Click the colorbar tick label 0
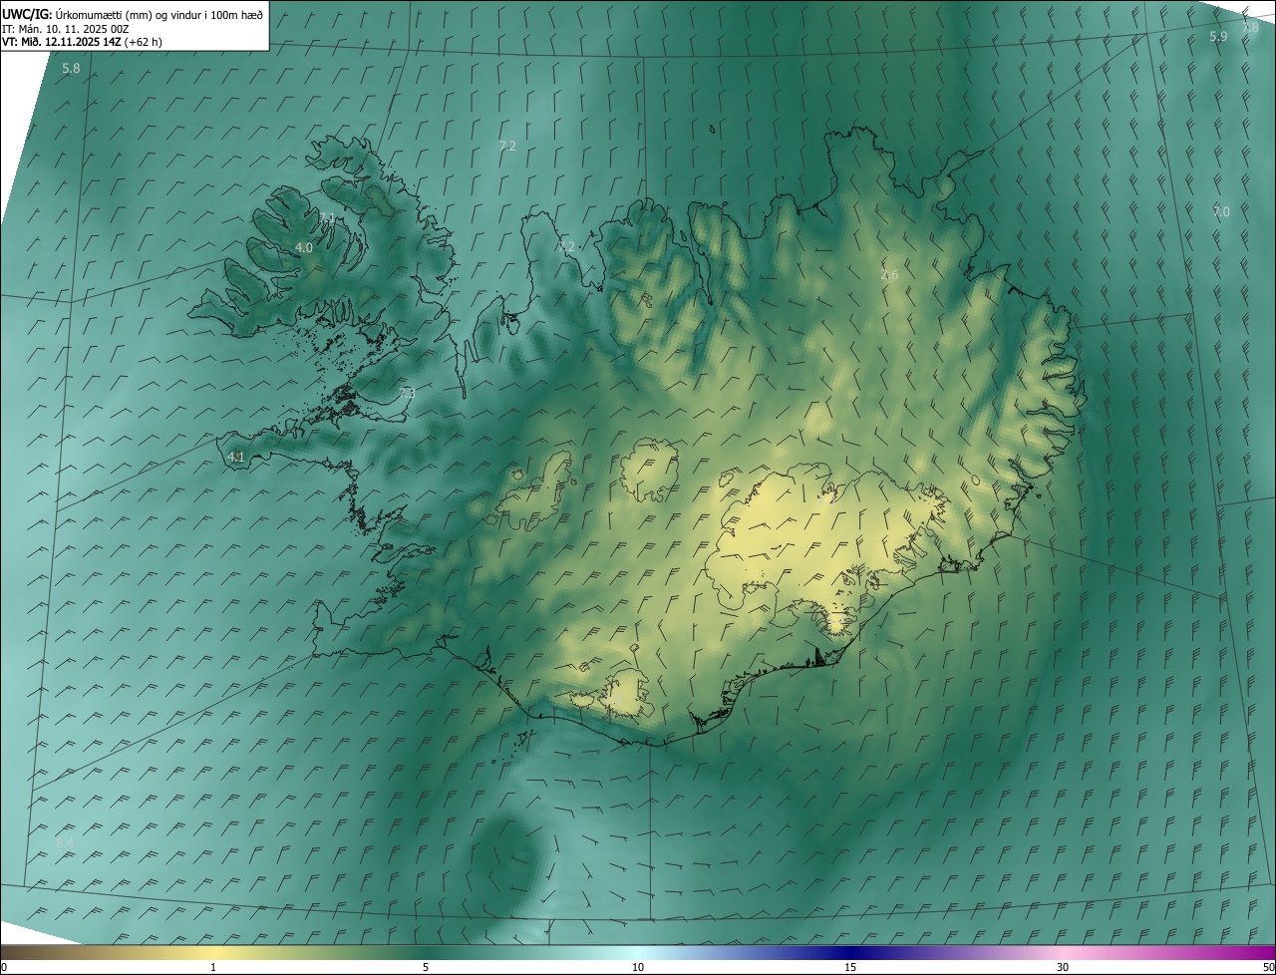The height and width of the screenshot is (975, 1276). [4, 967]
